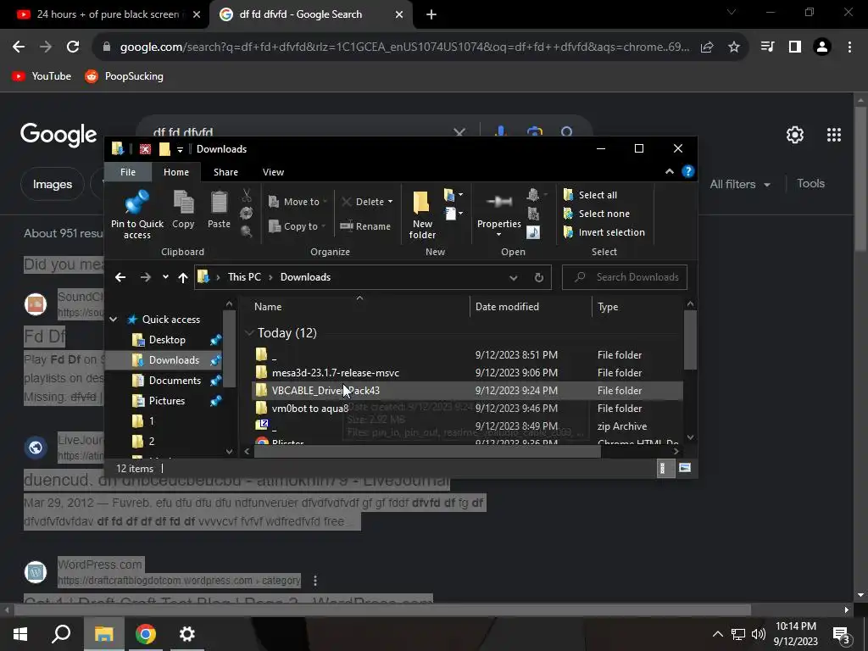The width and height of the screenshot is (868, 651).
Task: Click the Rename ribbon button
Action: coord(365,225)
